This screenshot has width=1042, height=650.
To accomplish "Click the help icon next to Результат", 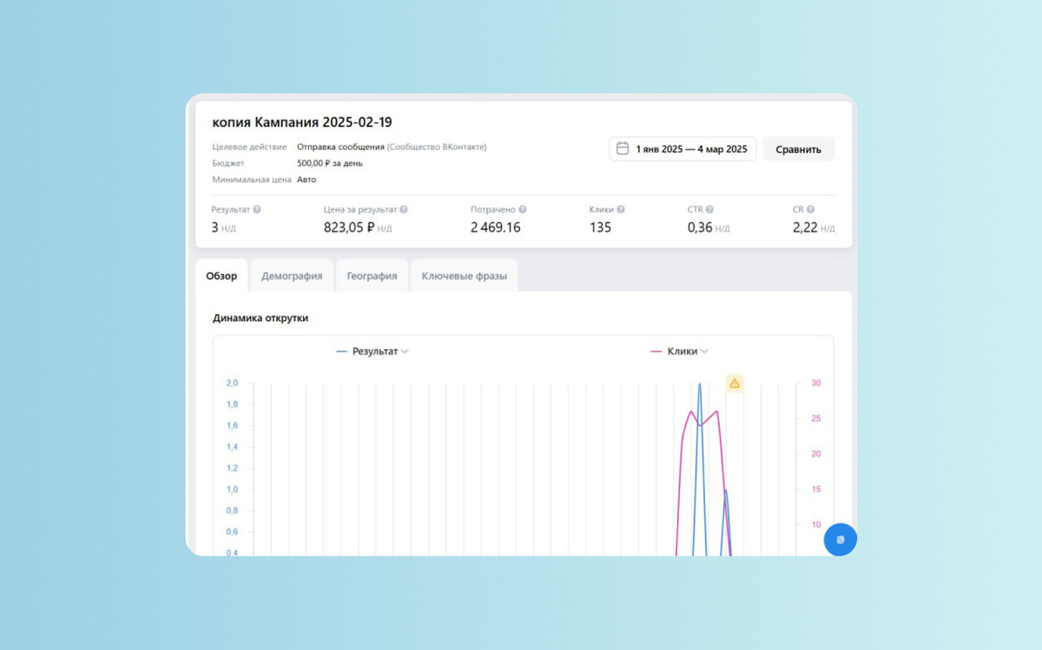I will 257,210.
